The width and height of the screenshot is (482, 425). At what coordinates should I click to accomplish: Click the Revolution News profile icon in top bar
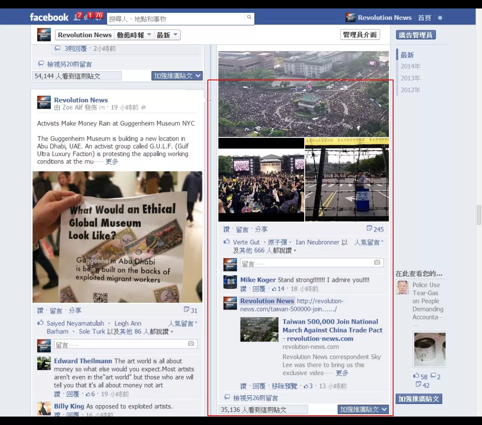tap(350, 18)
